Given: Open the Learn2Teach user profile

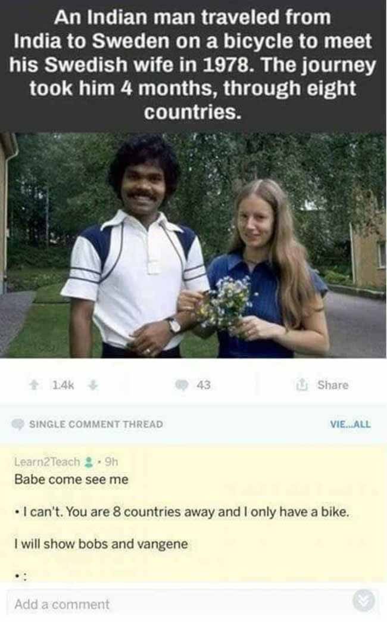Looking at the screenshot, I should pos(47,462).
